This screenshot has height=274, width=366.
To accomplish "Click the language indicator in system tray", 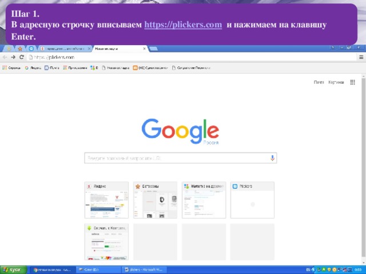I will pos(308,270).
